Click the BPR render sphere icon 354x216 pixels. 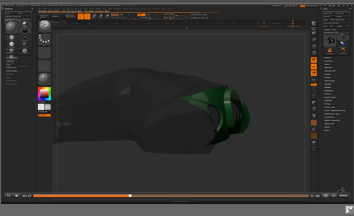(x=314, y=24)
